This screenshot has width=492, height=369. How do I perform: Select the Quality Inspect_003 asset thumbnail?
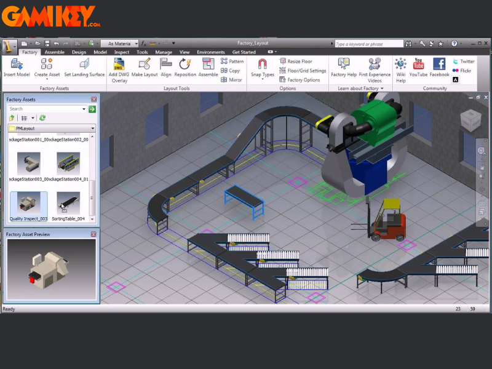(x=28, y=204)
